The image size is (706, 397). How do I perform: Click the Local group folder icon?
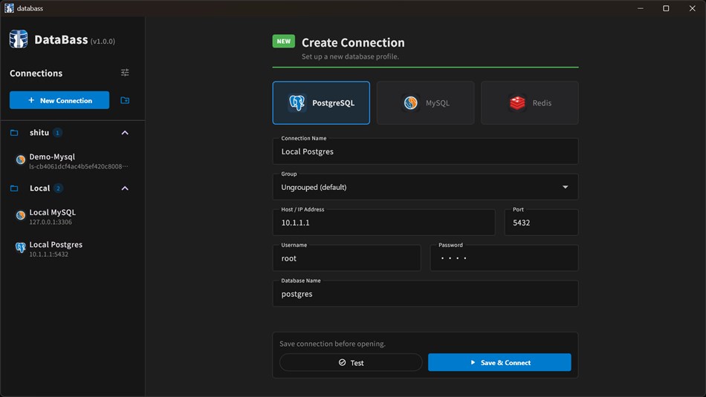pos(14,188)
